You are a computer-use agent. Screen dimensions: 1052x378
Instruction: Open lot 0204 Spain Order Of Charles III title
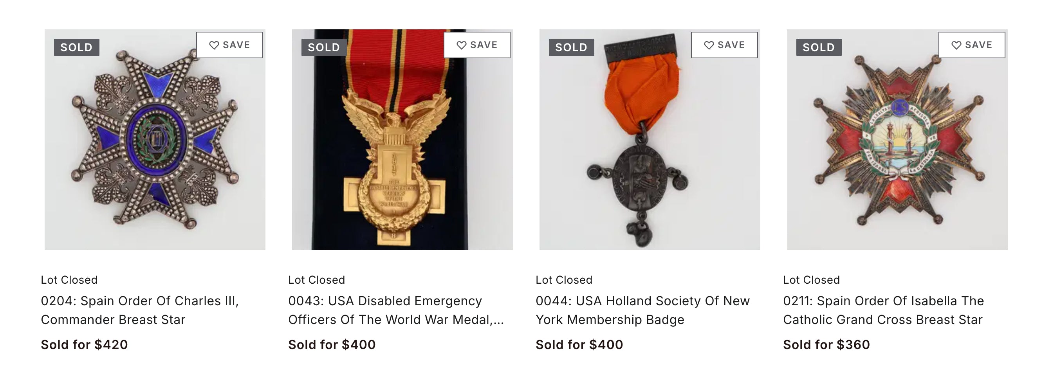point(140,310)
